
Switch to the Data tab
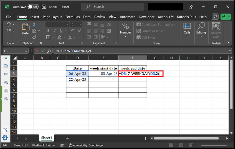(87, 17)
